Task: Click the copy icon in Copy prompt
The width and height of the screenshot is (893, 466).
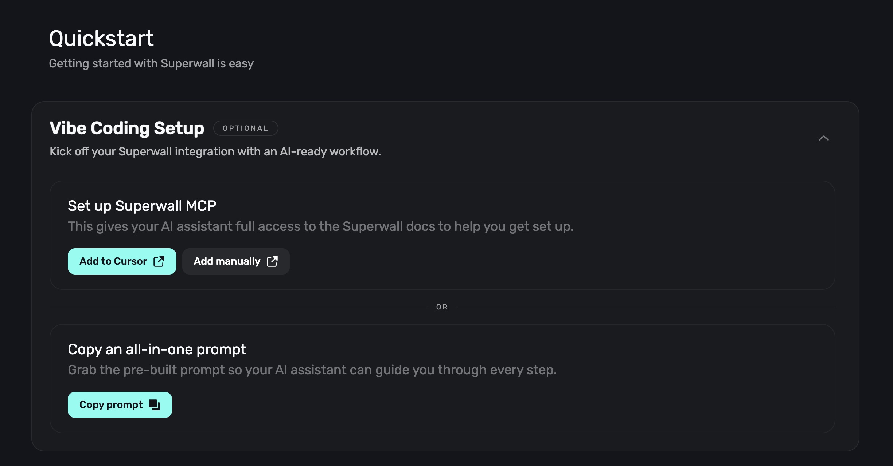Action: tap(155, 405)
